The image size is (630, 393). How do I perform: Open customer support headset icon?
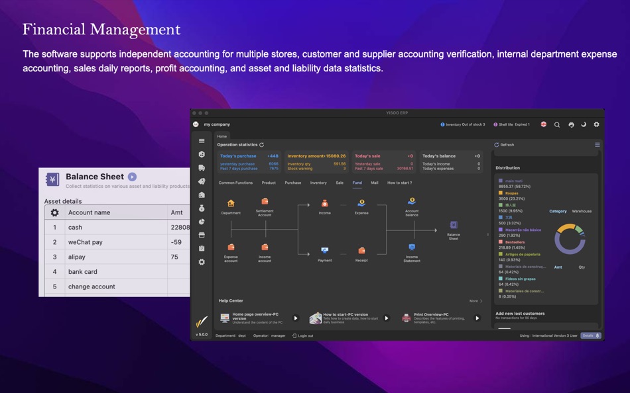pos(571,125)
